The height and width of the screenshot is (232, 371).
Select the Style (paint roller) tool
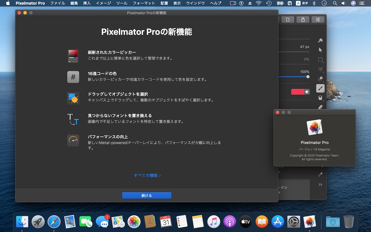click(321, 40)
